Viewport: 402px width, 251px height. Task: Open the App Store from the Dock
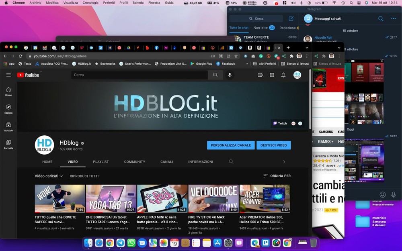click(217, 243)
